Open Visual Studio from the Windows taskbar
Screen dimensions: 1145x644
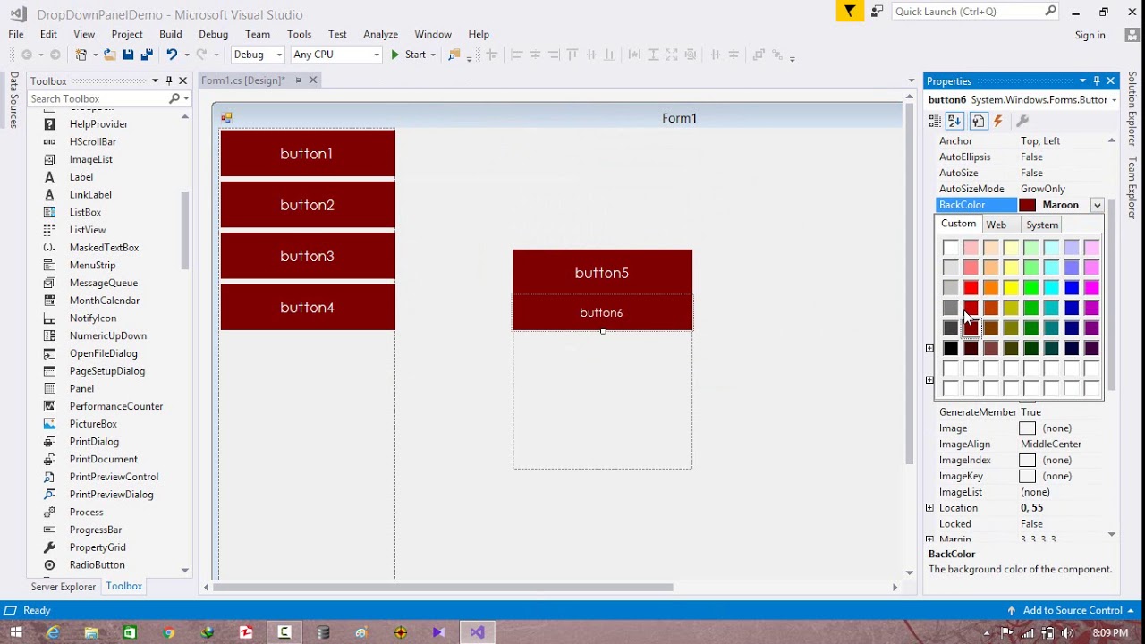pos(477,632)
